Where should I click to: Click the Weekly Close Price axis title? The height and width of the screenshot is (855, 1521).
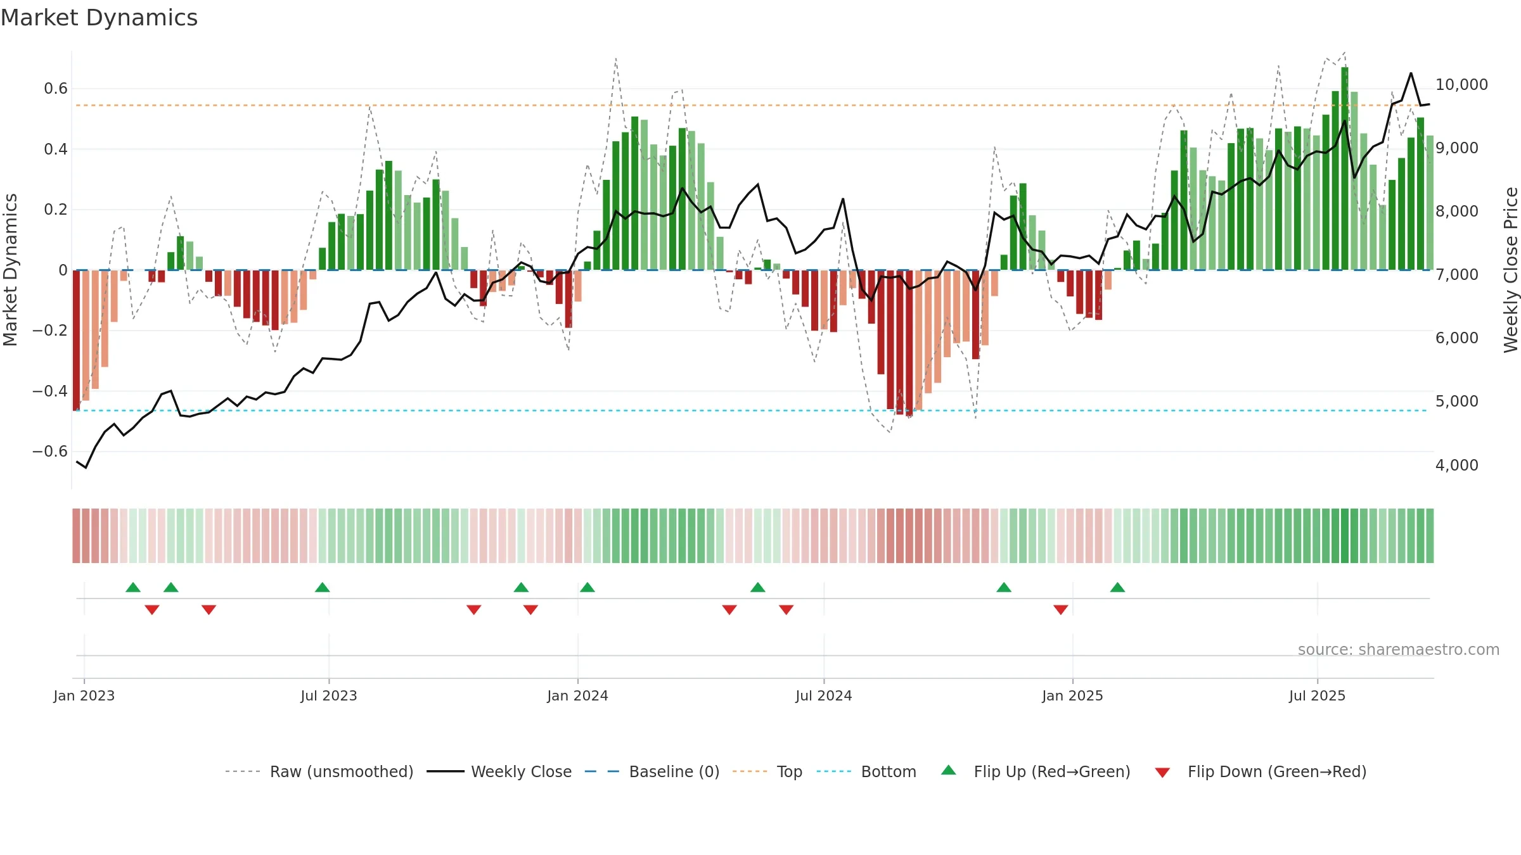coord(1511,270)
